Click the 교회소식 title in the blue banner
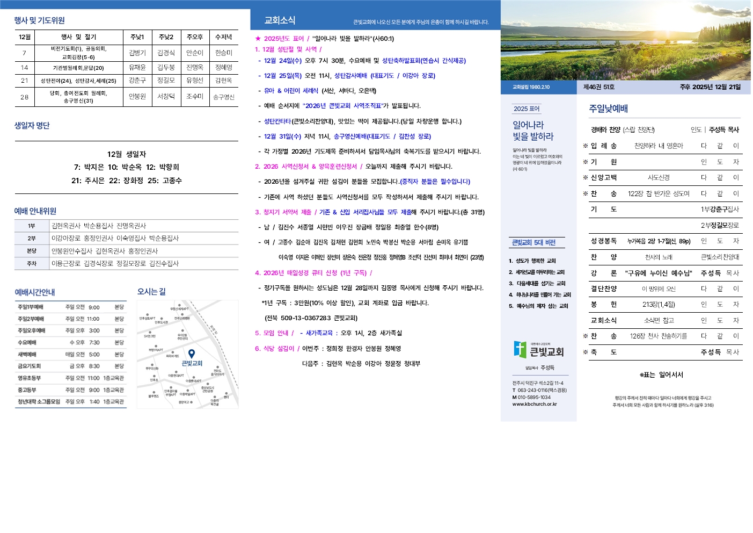 tap(280, 20)
